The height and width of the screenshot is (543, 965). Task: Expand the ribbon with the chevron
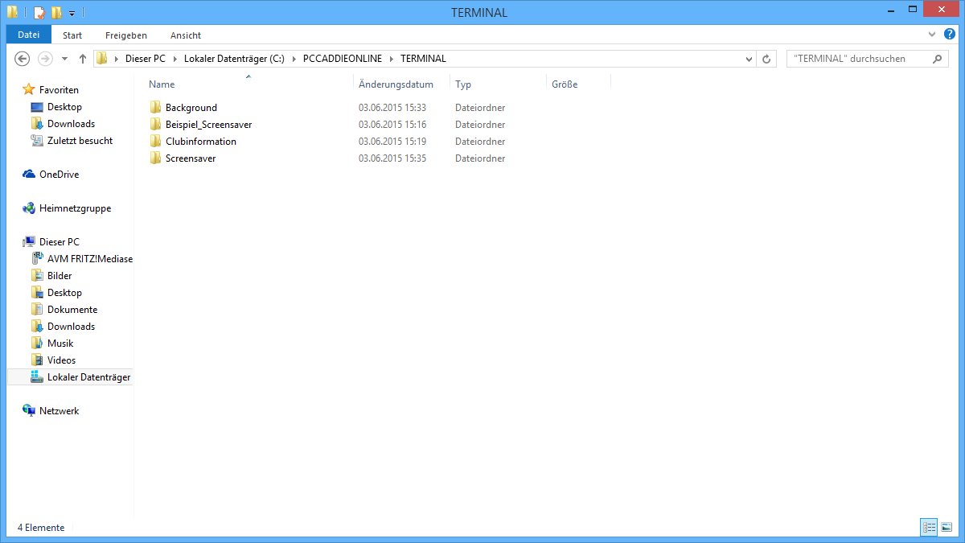coord(932,35)
